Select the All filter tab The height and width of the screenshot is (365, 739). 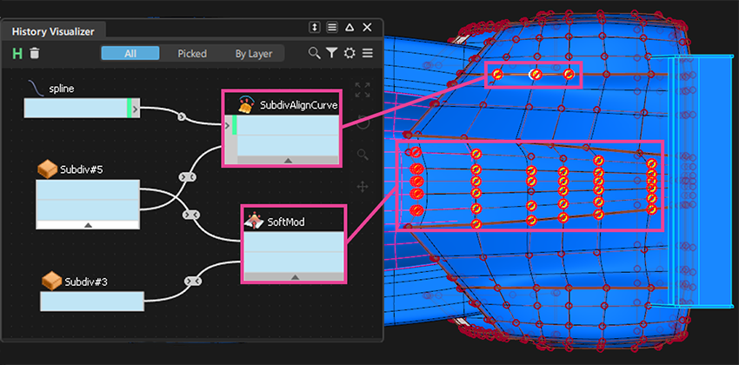pyautogui.click(x=130, y=54)
